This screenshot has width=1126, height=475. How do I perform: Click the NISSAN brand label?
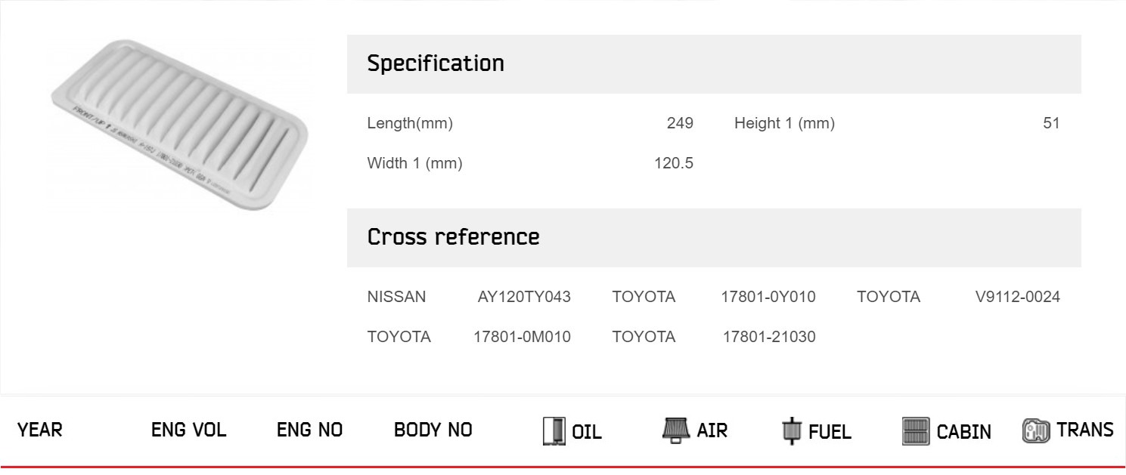396,297
